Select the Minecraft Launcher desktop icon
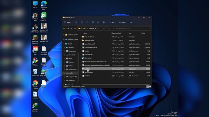The height and width of the screenshot is (117, 209). pos(35,39)
